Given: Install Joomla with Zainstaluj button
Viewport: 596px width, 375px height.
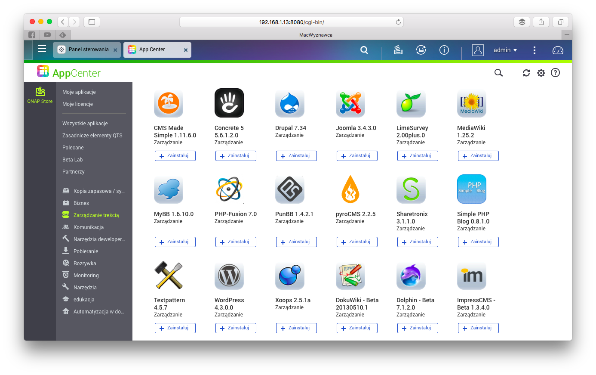Looking at the screenshot, I should click(x=357, y=156).
